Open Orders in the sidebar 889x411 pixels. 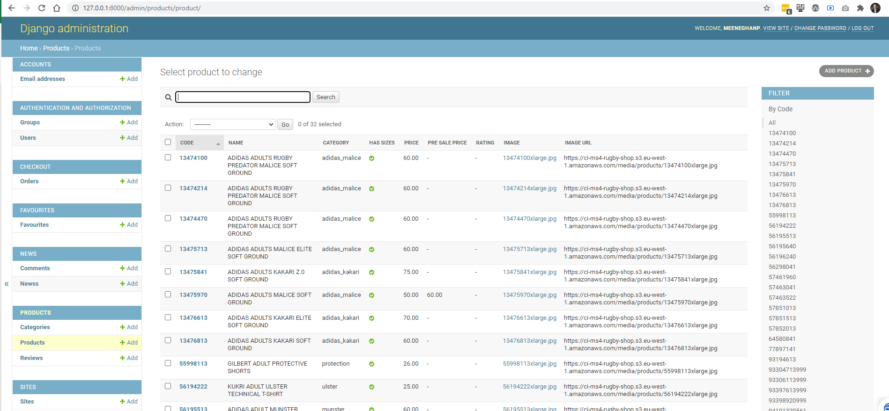30,181
